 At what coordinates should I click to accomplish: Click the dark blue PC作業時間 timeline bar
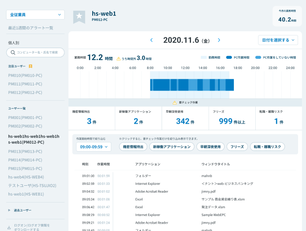pyautogui.click(x=168, y=85)
